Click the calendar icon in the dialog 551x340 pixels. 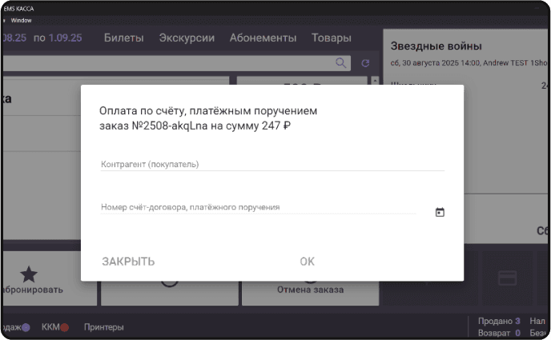(440, 212)
